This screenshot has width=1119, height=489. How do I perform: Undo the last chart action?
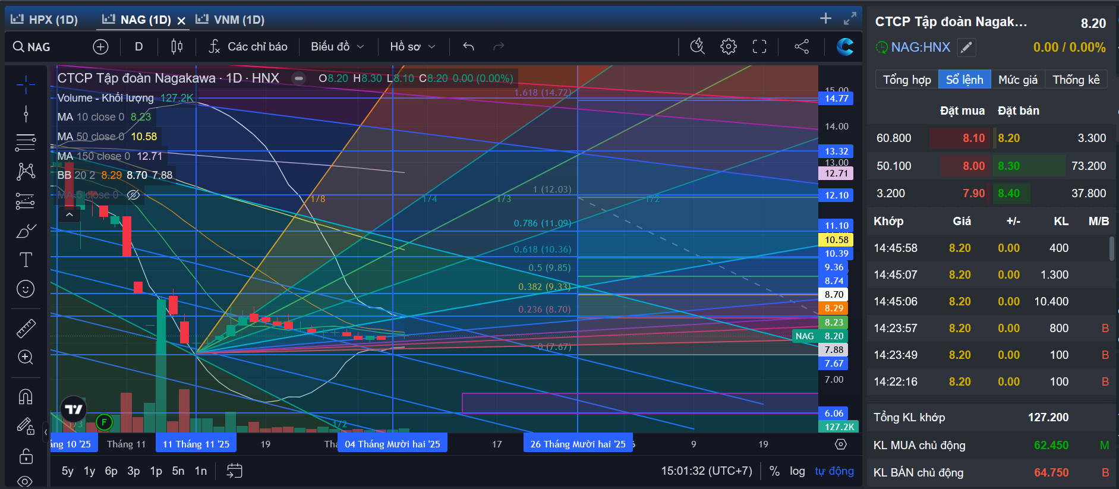(x=469, y=46)
